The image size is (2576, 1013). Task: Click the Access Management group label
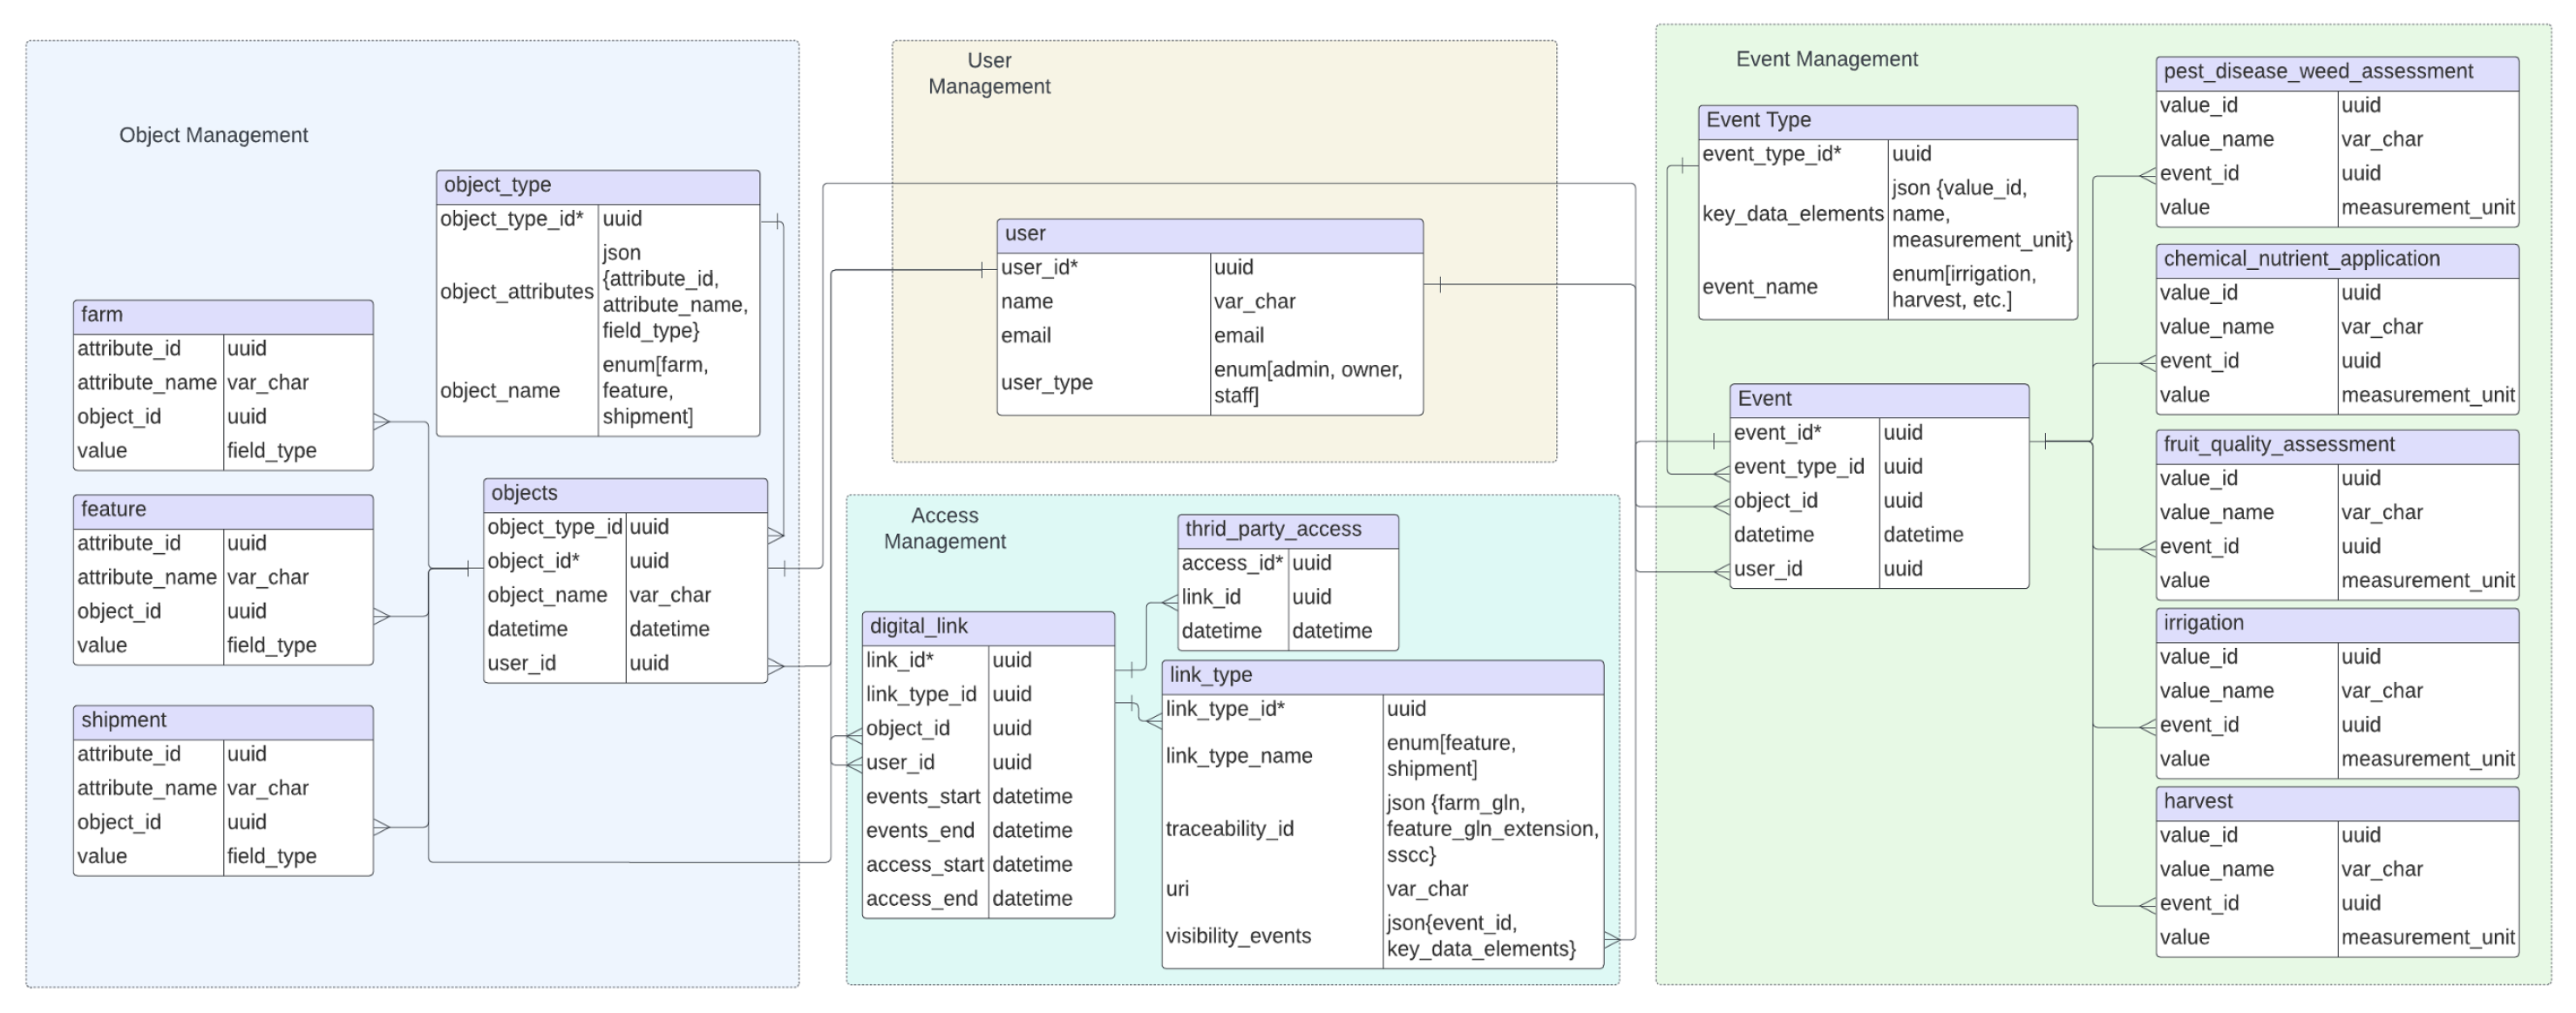coord(944,530)
